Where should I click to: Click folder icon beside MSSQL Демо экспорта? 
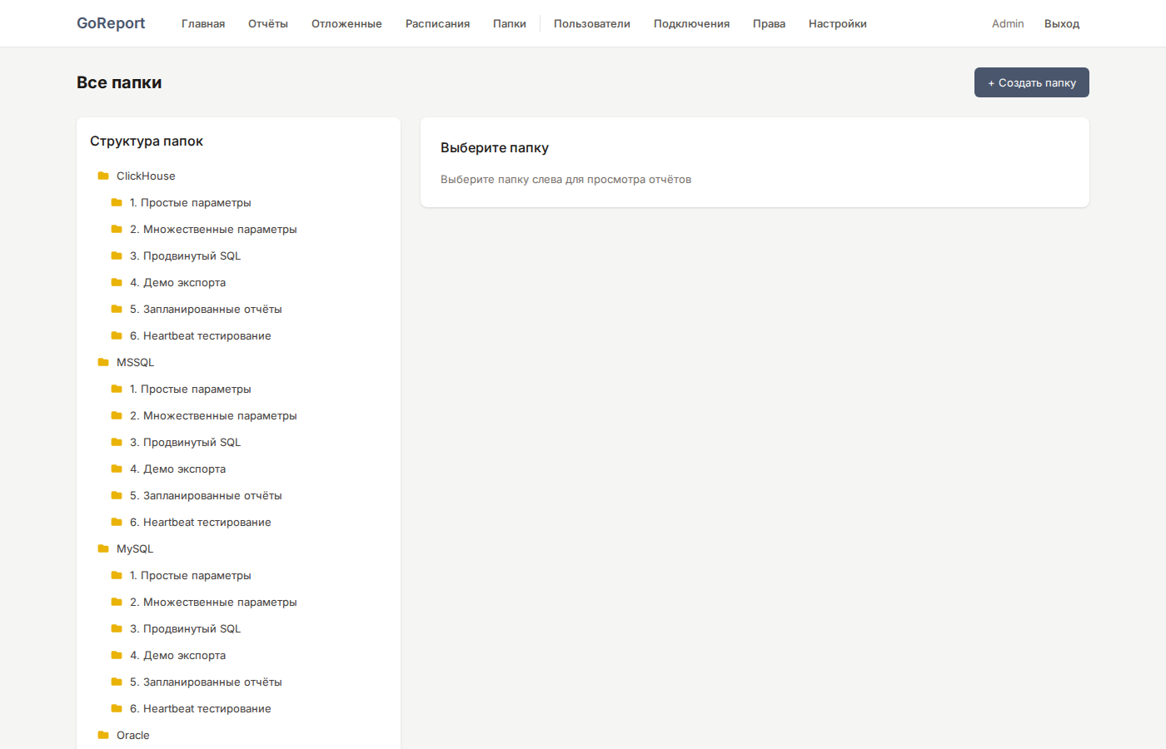(117, 469)
